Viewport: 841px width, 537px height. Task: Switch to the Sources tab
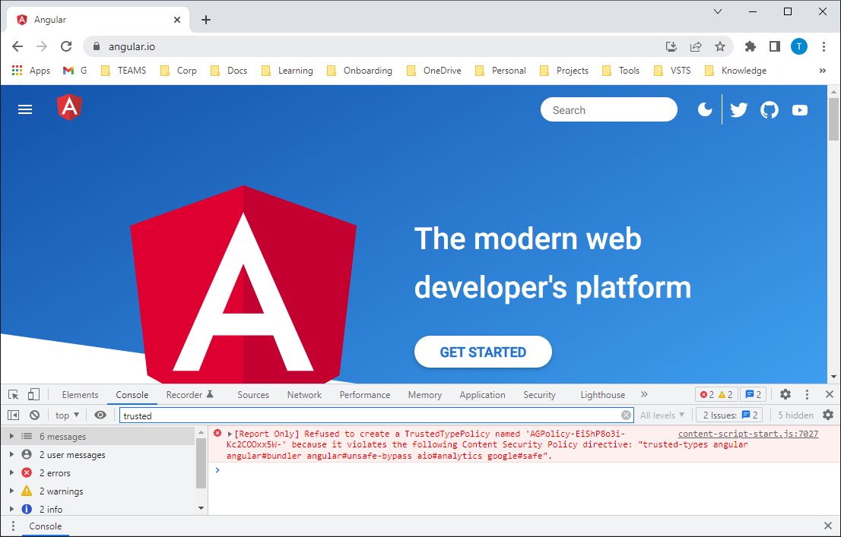coord(253,394)
